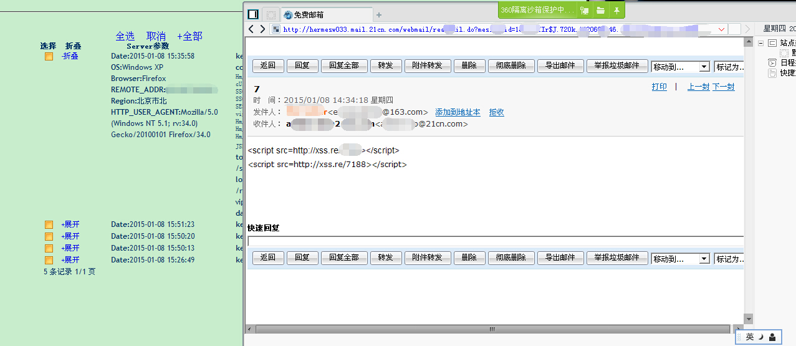796x346 pixels.
Task: Click the 打印 link in the mail header
Action: pyautogui.click(x=659, y=87)
